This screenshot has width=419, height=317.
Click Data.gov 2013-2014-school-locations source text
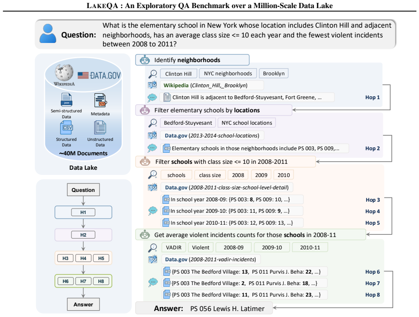212,135
